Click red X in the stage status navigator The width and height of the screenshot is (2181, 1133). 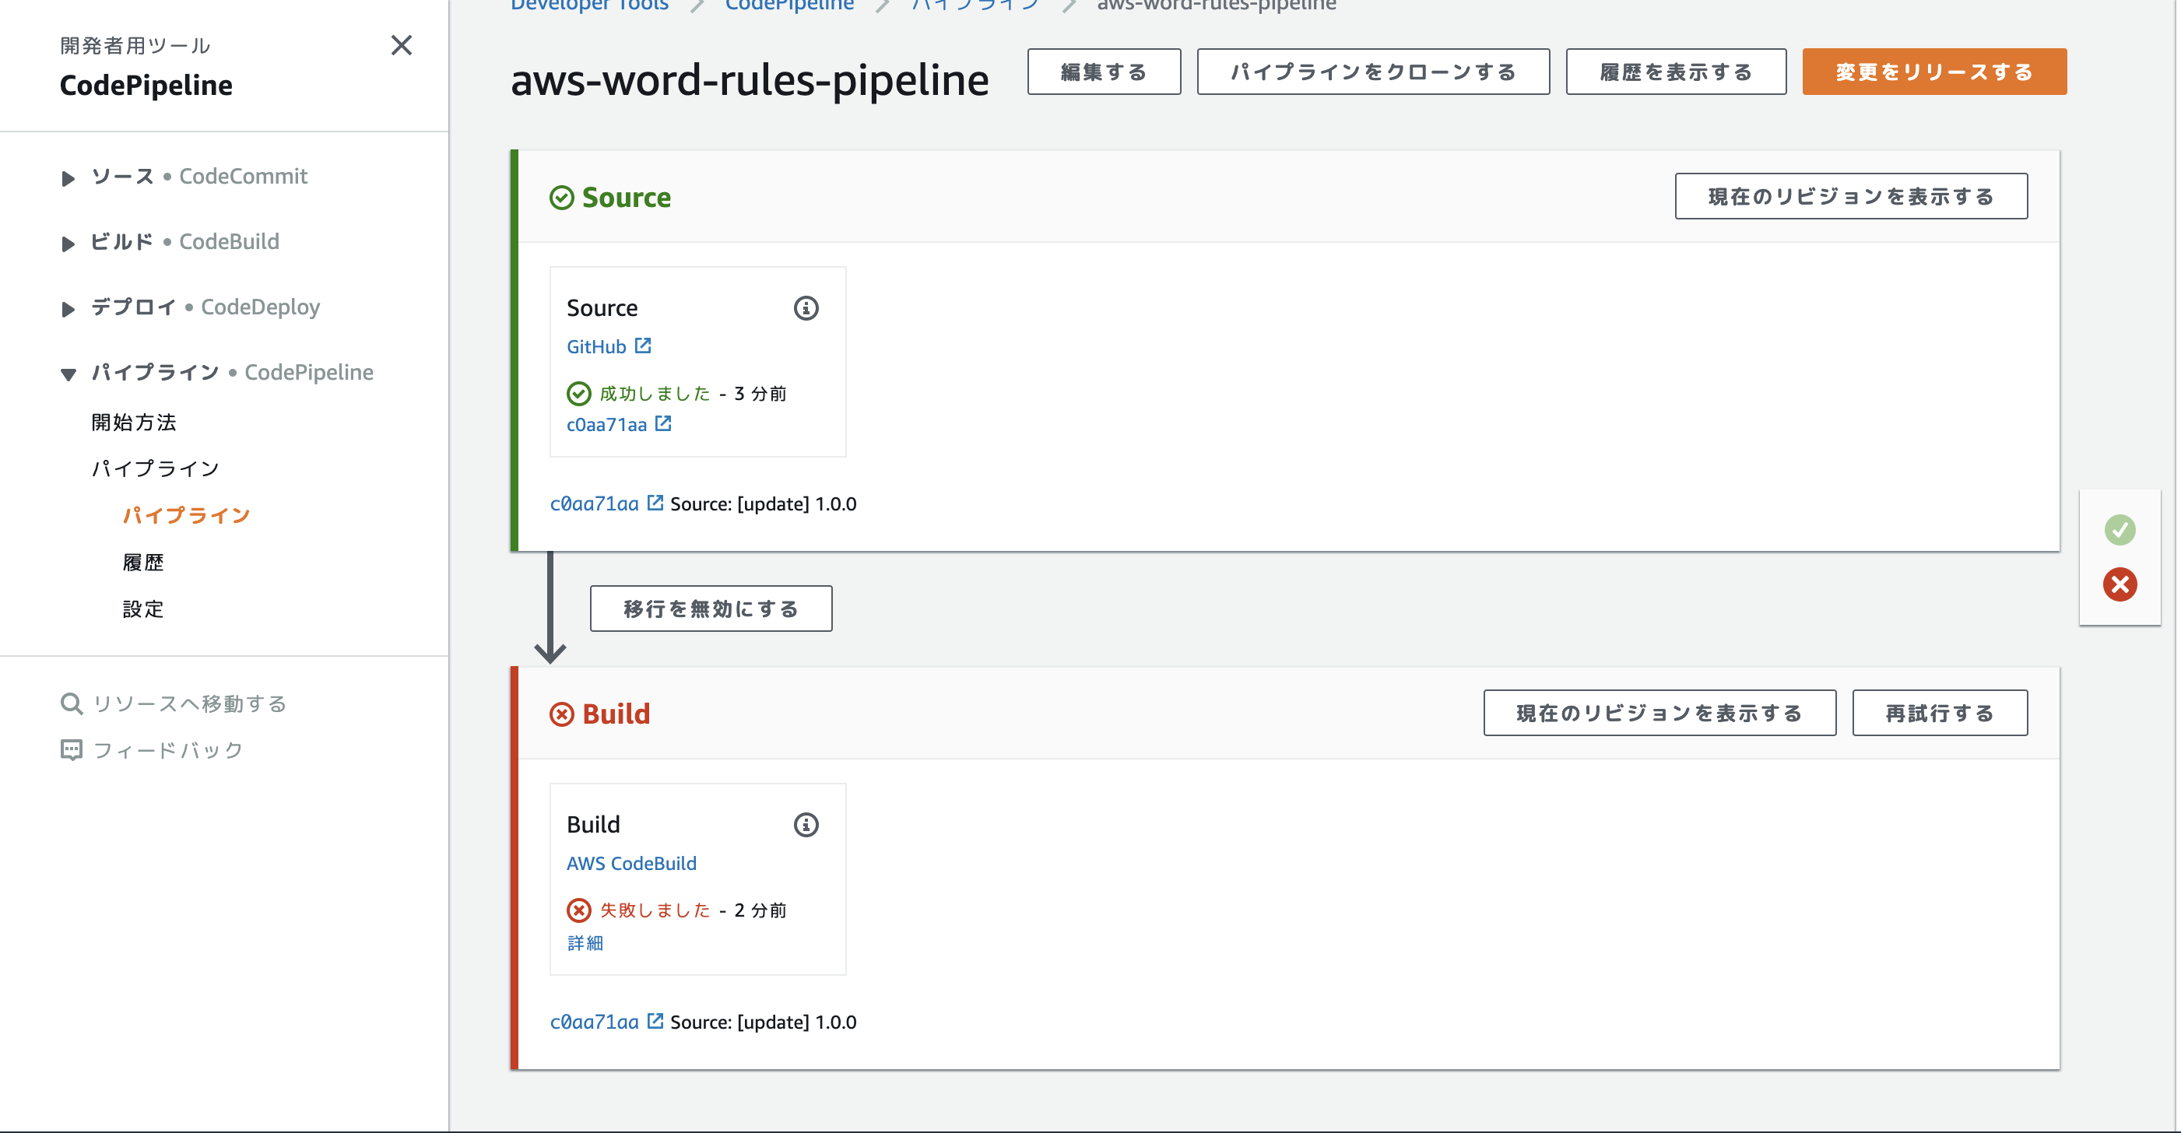(2120, 584)
